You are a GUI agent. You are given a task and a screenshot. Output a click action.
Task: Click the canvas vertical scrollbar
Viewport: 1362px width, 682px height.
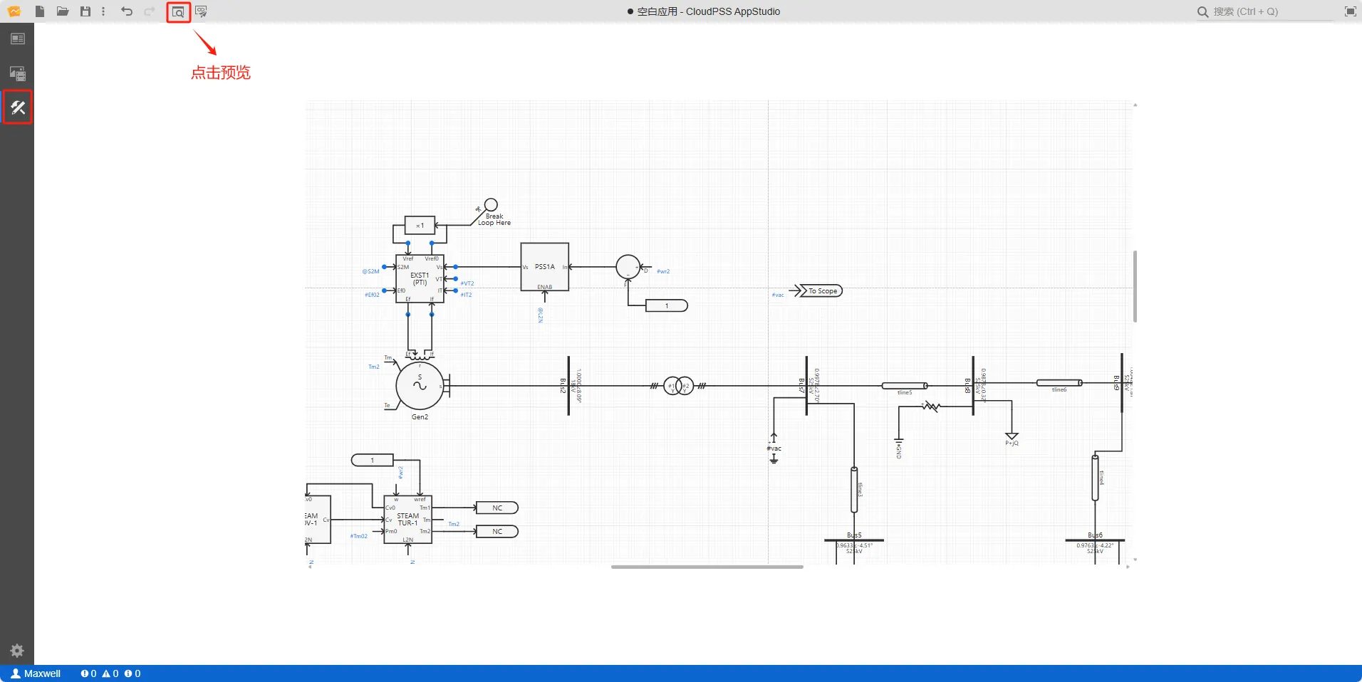point(1135,286)
